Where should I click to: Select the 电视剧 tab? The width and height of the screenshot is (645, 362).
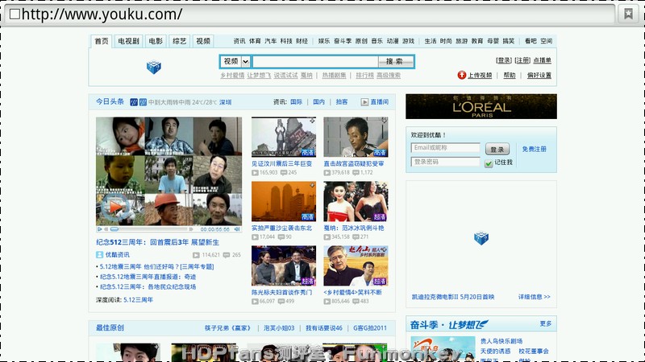129,41
